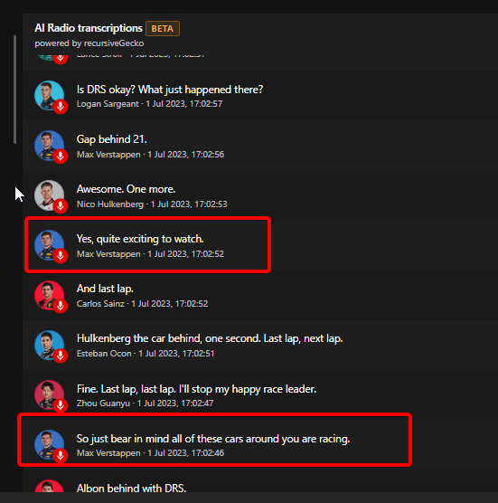
Task: Play Zhou Guanyu's radio microphone icon
Action: (61, 404)
